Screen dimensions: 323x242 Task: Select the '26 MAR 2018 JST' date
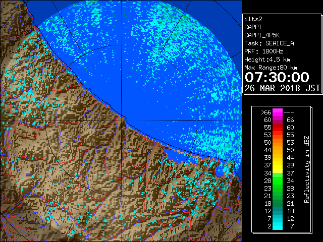coord(282,88)
